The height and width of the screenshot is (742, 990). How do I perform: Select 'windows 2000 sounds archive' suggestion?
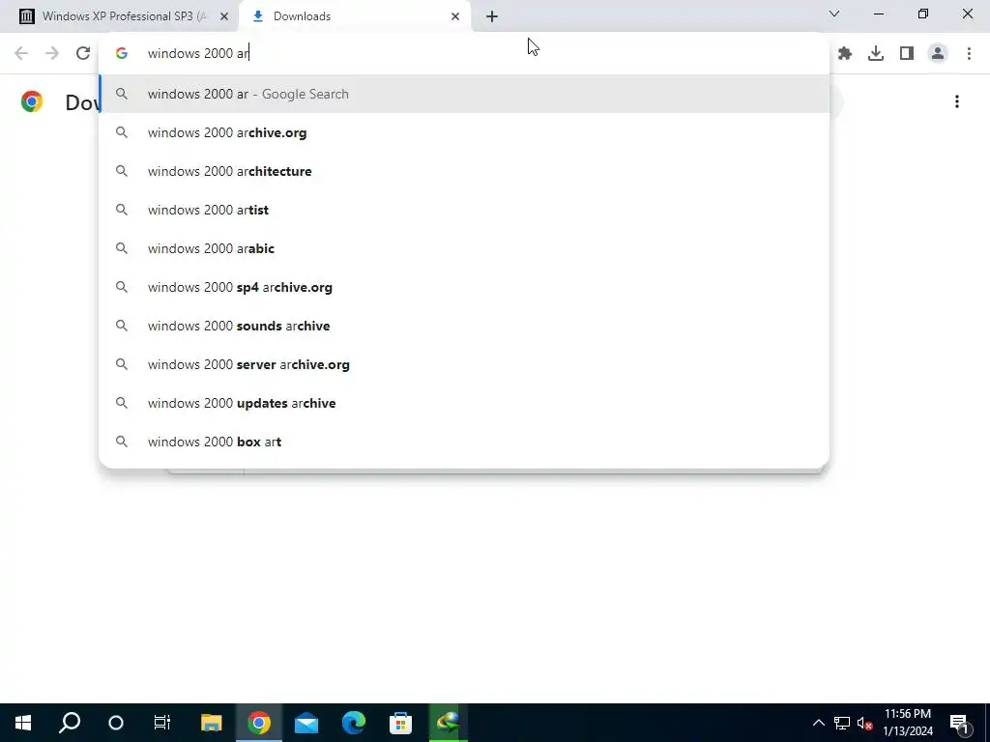point(464,326)
